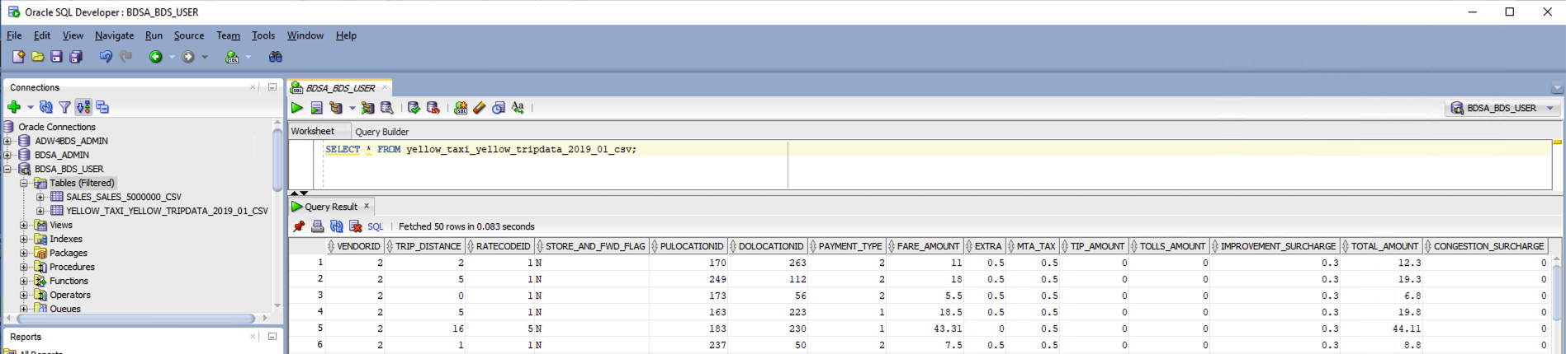Open the forward navigation history dropdown
This screenshot has height=354, width=1566.
(x=205, y=57)
